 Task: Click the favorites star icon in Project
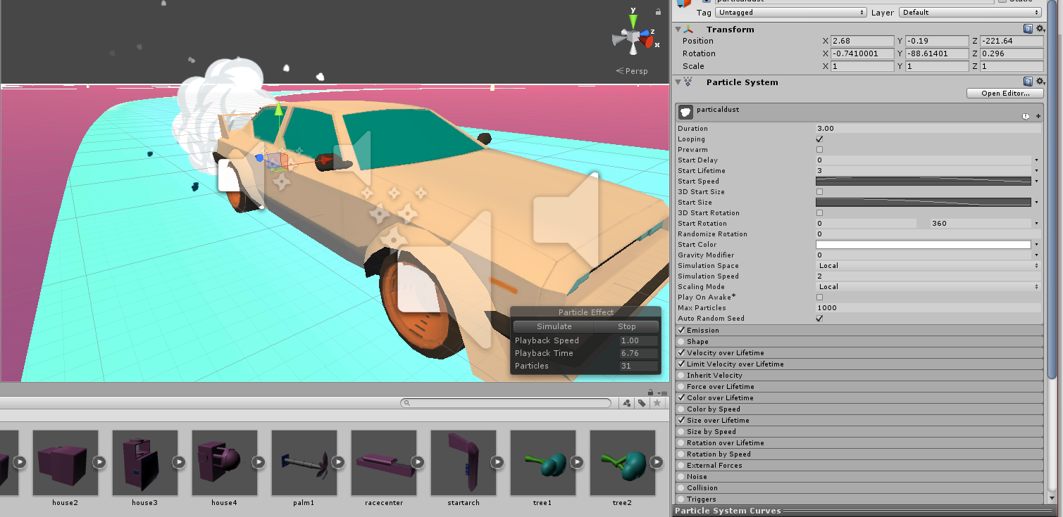tap(657, 403)
